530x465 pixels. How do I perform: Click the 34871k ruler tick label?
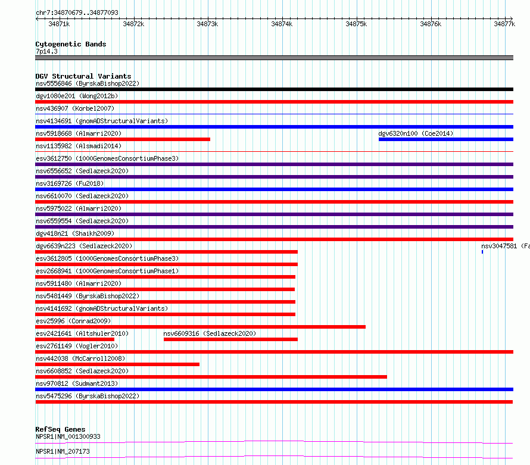point(59,24)
